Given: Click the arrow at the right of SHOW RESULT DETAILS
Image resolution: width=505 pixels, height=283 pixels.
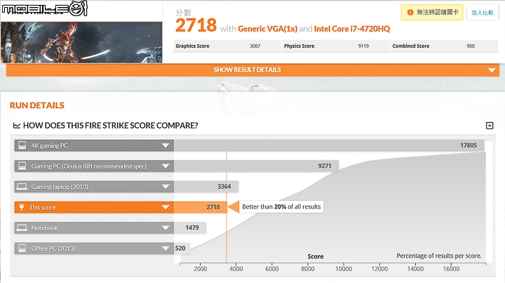Looking at the screenshot, I should tap(492, 70).
